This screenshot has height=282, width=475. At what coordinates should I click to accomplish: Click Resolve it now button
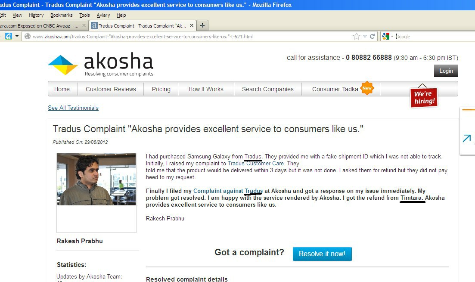point(322,254)
